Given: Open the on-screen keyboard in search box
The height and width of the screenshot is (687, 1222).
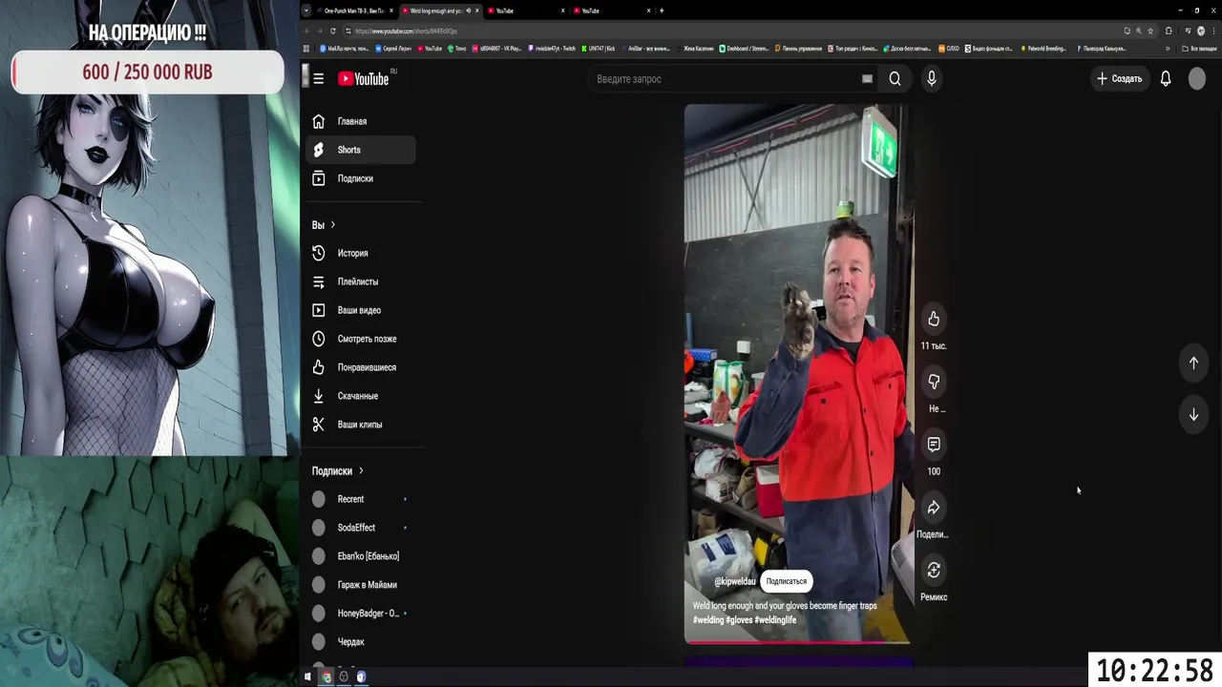Looking at the screenshot, I should (x=867, y=79).
